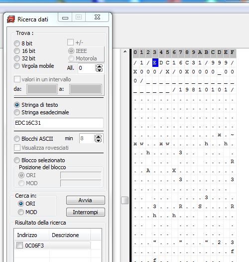Select the 8 bit radio option

(x=17, y=43)
